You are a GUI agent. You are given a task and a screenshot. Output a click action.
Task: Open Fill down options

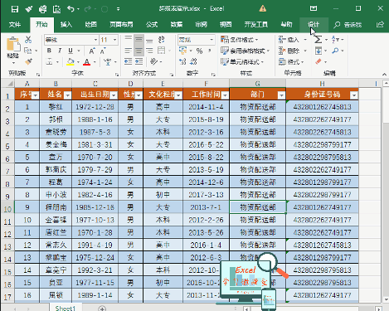[318, 51]
